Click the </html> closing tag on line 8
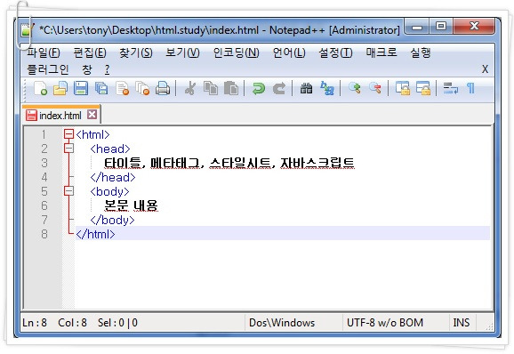Viewport: 514px width, 354px height. (95, 234)
